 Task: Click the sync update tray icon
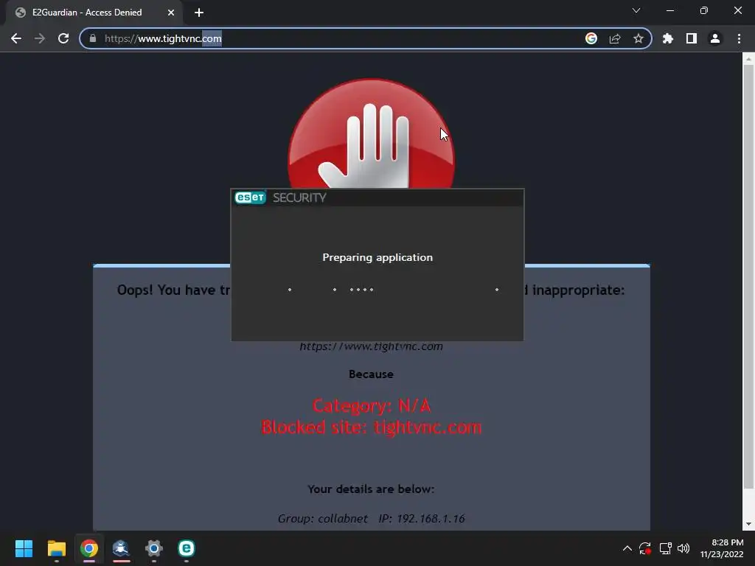[x=645, y=548]
